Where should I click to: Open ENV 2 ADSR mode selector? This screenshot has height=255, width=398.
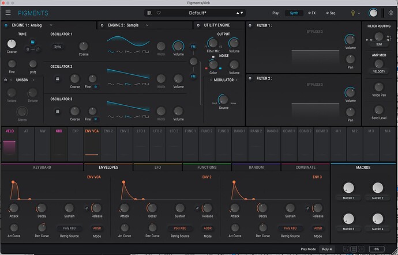click(x=208, y=228)
